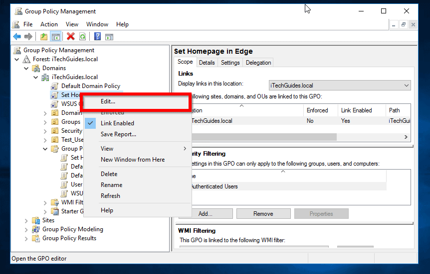Choose New Window from Here
This screenshot has width=430, height=274.
(x=137, y=160)
